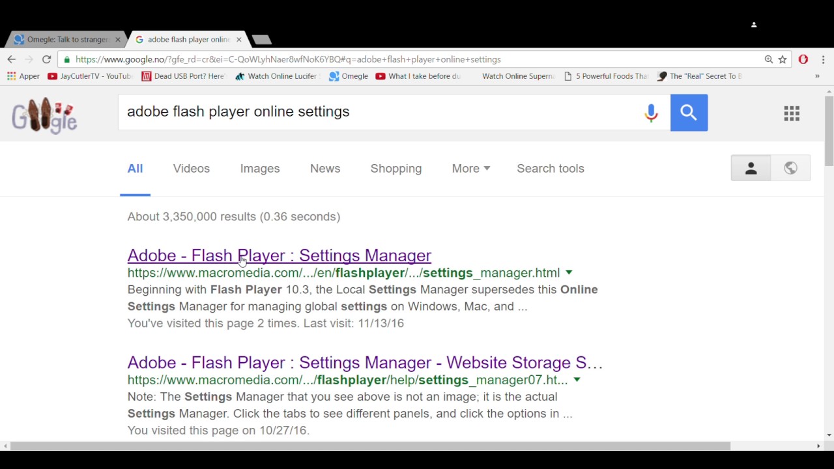The image size is (834, 469).
Task: Click the scroll-down arrow of vertical scrollbar
Action: [x=829, y=435]
